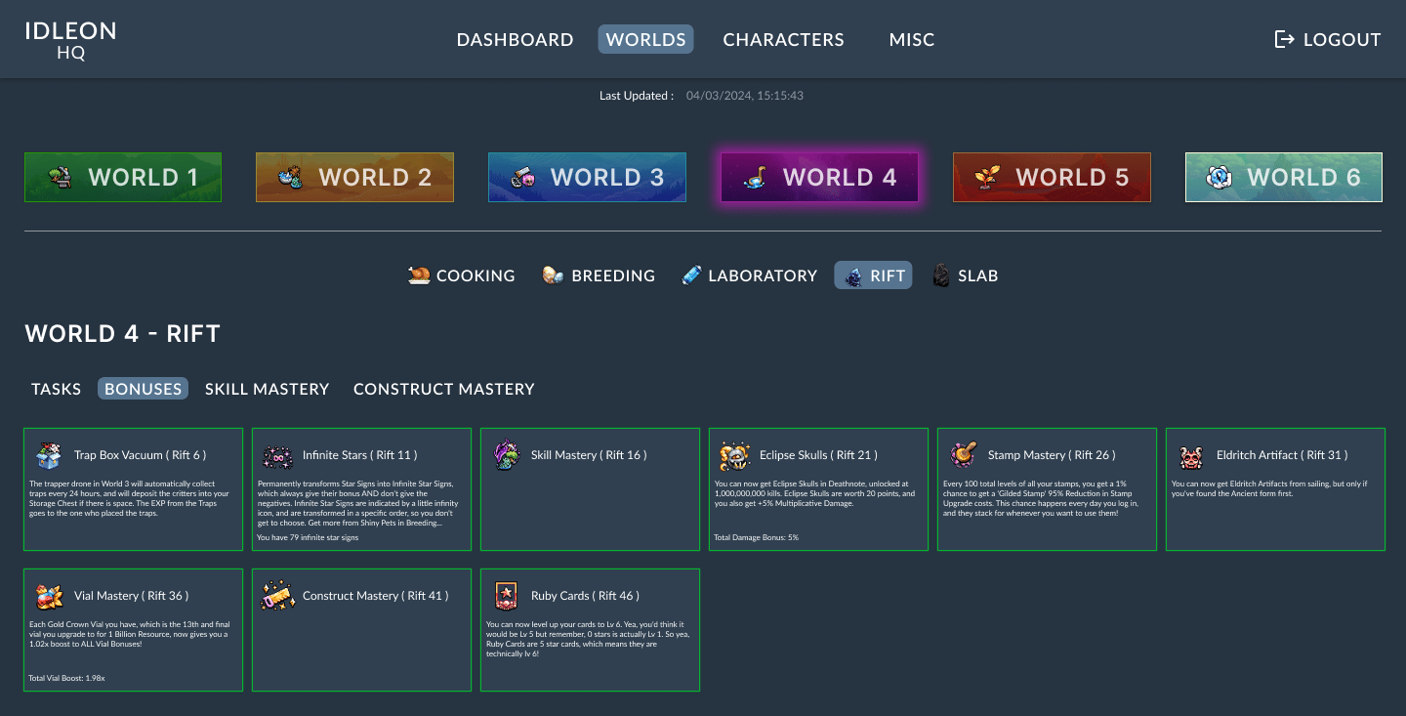The image size is (1406, 716).
Task: Click the logout arrow icon
Action: pyautogui.click(x=1285, y=39)
